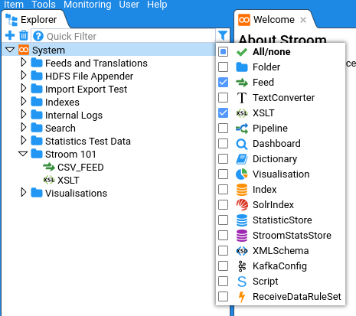Click the TextConverter T icon

(242, 98)
